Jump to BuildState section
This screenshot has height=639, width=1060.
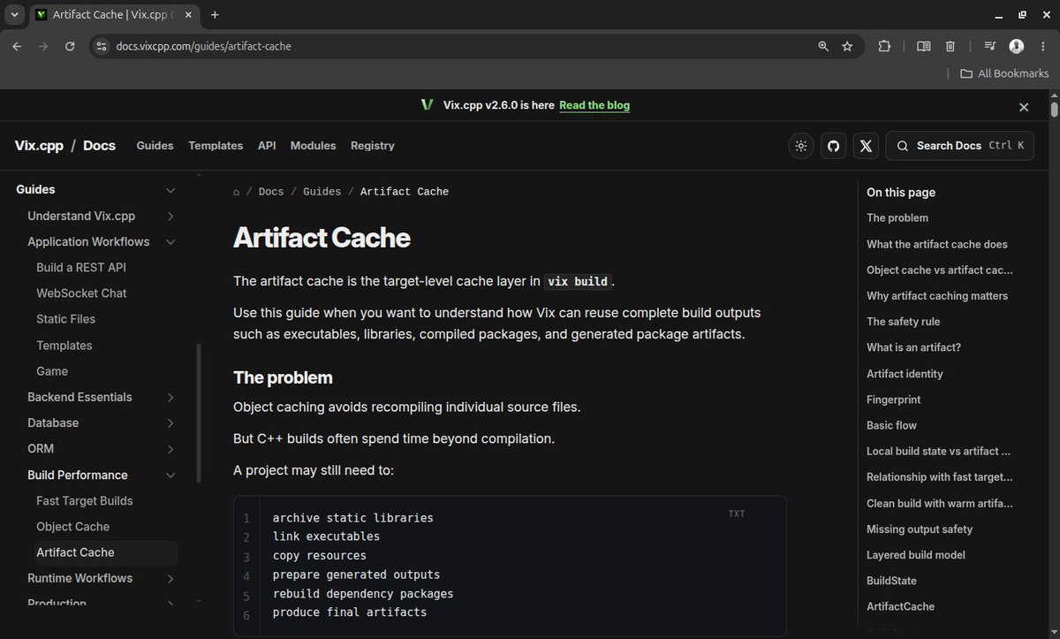click(x=891, y=581)
